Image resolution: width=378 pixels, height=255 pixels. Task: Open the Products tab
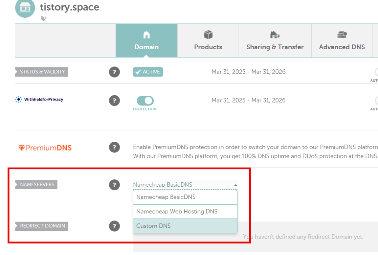[208, 40]
